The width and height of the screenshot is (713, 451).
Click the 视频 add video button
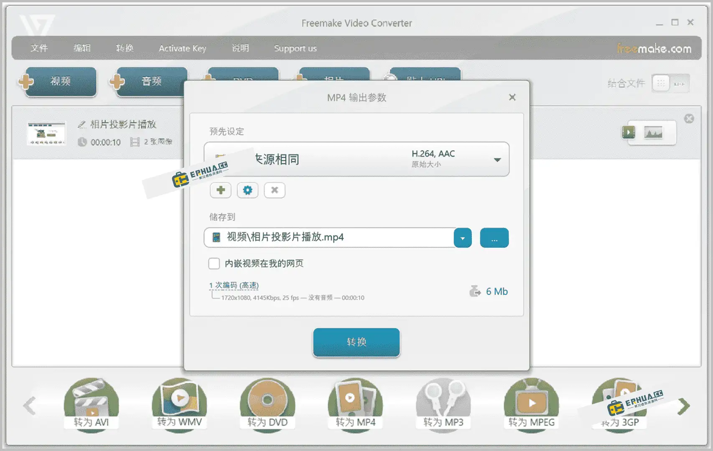tap(61, 82)
